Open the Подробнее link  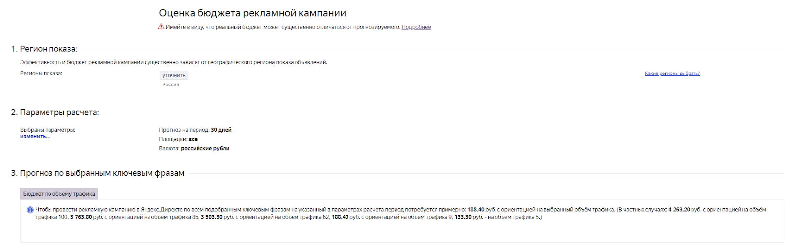point(416,27)
